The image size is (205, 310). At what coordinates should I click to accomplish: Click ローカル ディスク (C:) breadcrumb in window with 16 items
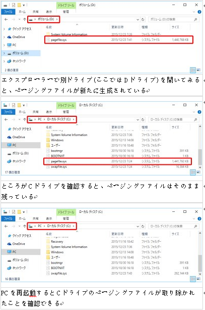coord(59,226)
